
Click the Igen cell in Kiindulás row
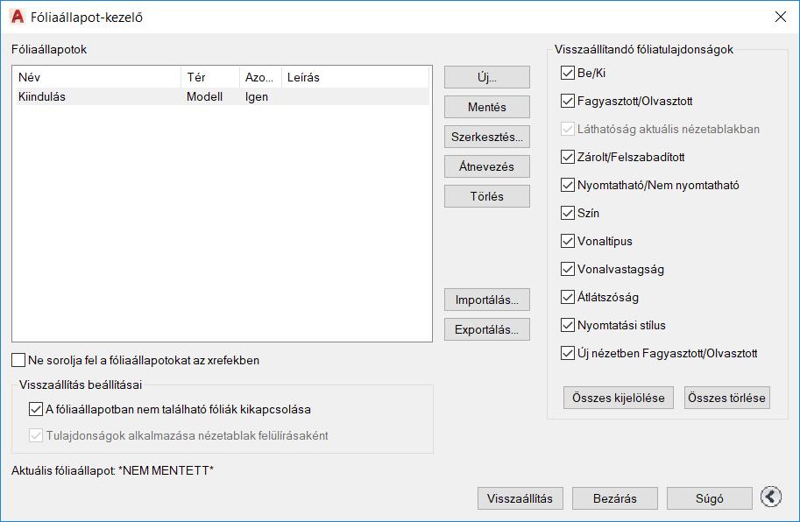click(x=256, y=97)
